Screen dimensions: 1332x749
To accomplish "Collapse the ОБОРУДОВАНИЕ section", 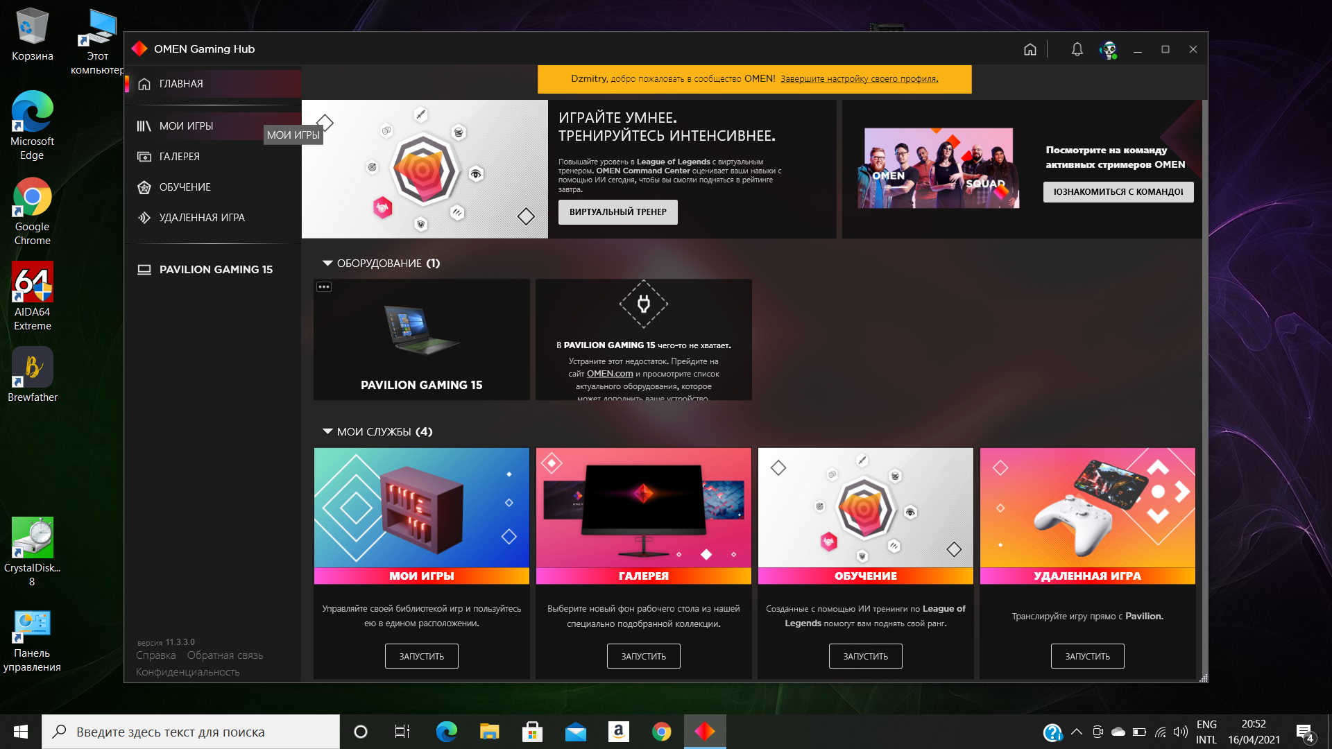I will 327,263.
